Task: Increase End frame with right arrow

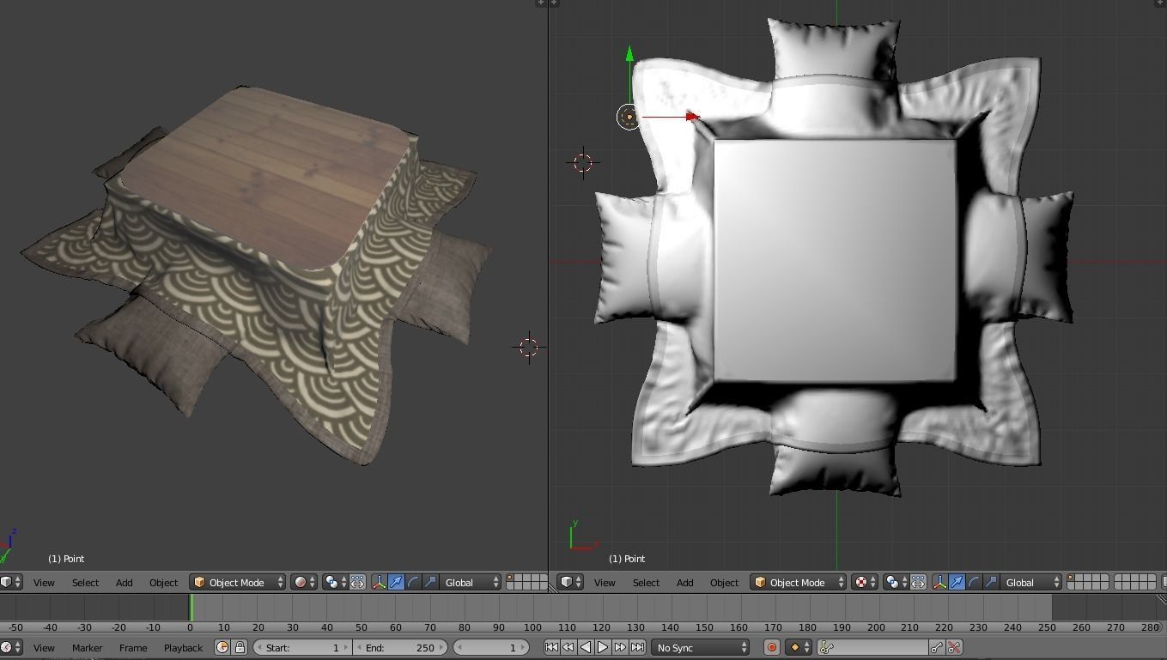Action: 441,647
